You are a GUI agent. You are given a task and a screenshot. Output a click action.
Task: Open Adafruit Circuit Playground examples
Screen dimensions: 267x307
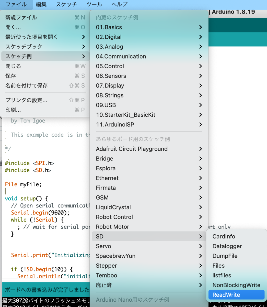point(149,149)
